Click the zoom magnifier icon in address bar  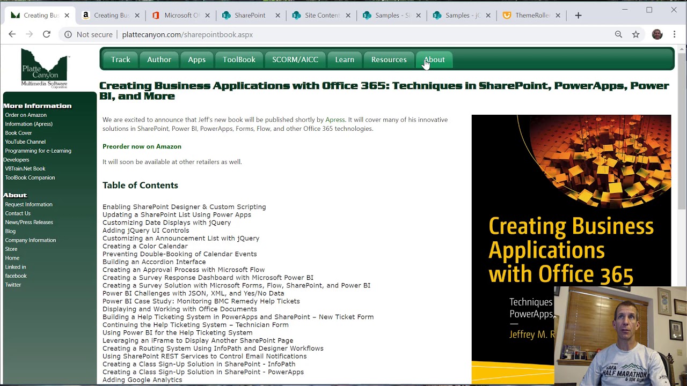(618, 34)
